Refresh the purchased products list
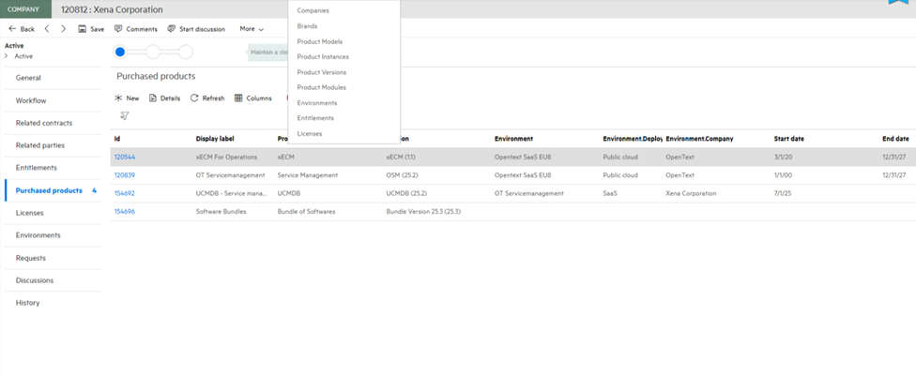 [207, 98]
